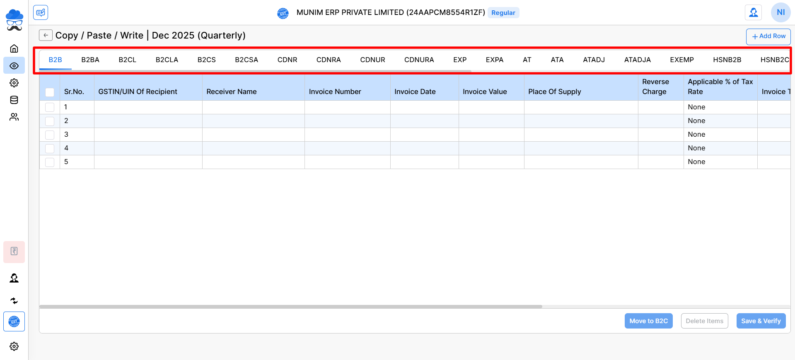Click the GST icon at sidebar bottom
The width and height of the screenshot is (795, 360).
click(x=14, y=321)
